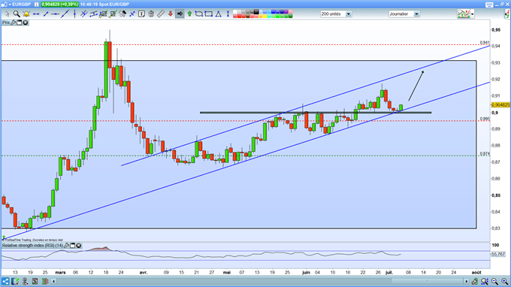Click the Prix panel label
511x287 pixels.
(x=6, y=23)
